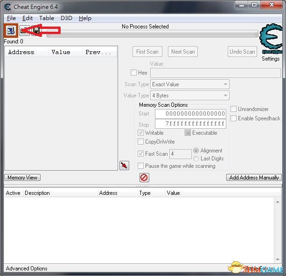Screen dimensions: 286x276
Task: Open Memory View
Action: [x=22, y=178]
